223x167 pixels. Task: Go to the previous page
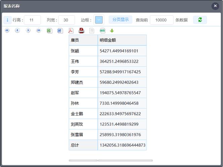click(x=17, y=31)
